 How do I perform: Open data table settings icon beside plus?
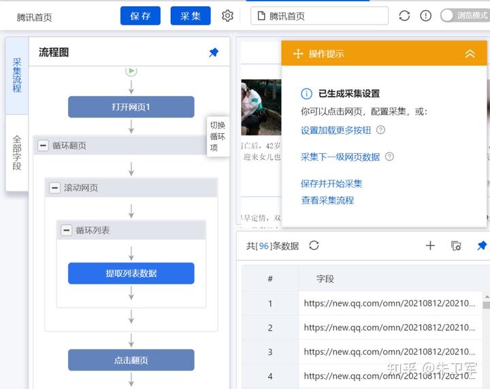(x=456, y=246)
